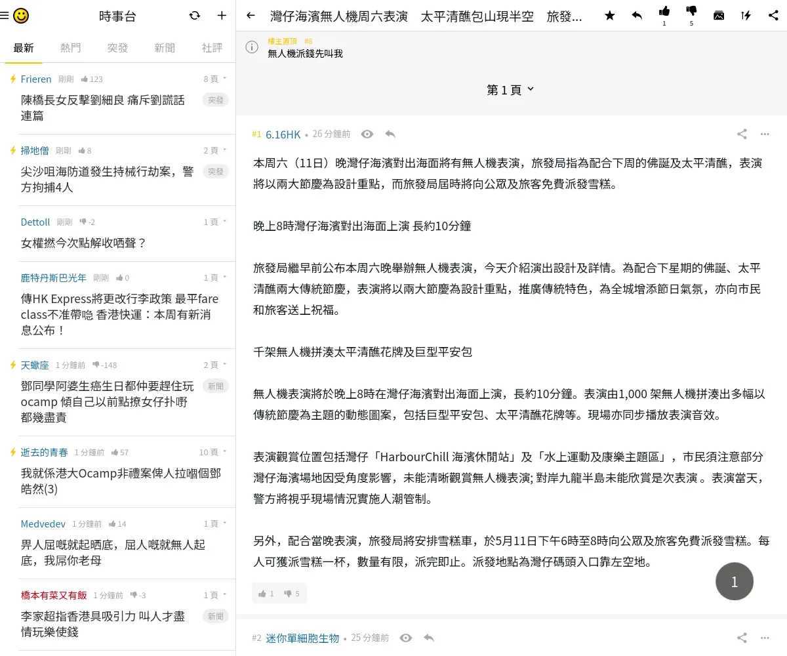The width and height of the screenshot is (787, 656).
Task: Toggle eye icon on post #1
Action: click(367, 134)
